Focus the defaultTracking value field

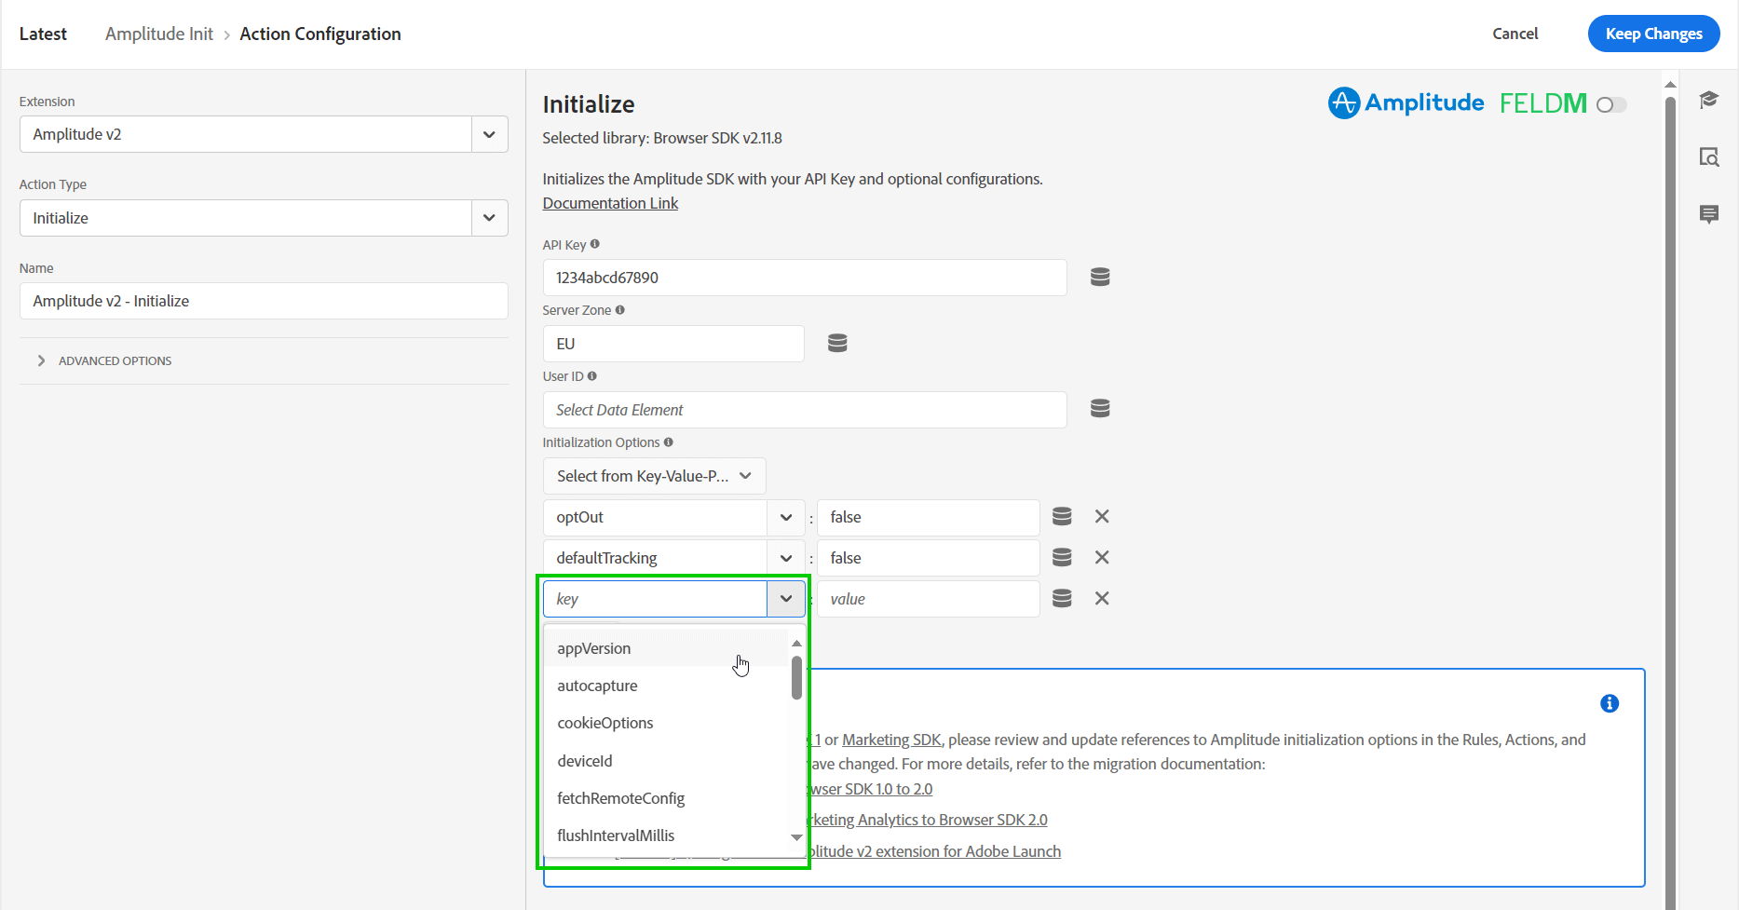928,558
